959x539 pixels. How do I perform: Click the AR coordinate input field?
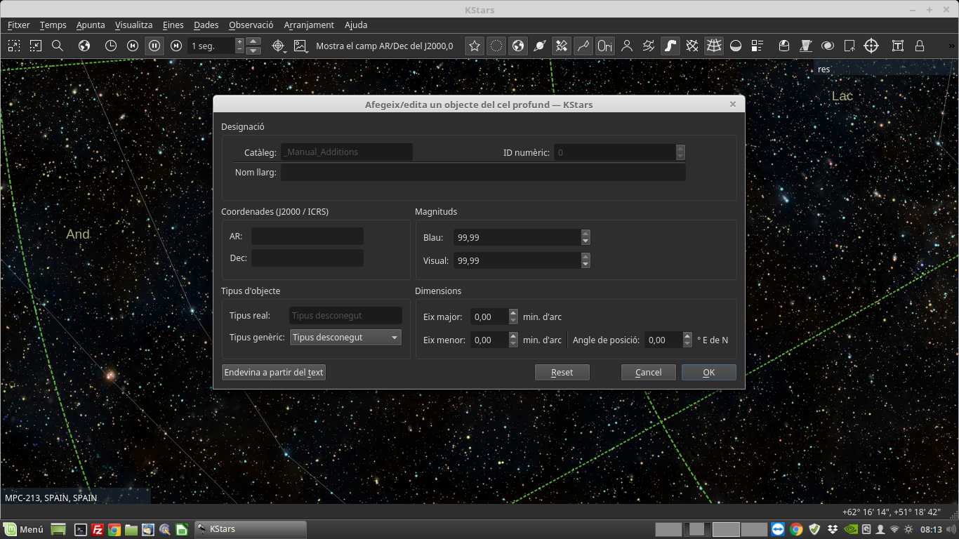(x=307, y=237)
